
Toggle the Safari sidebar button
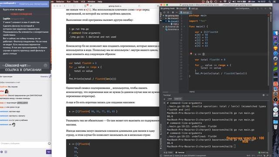[75, 6]
